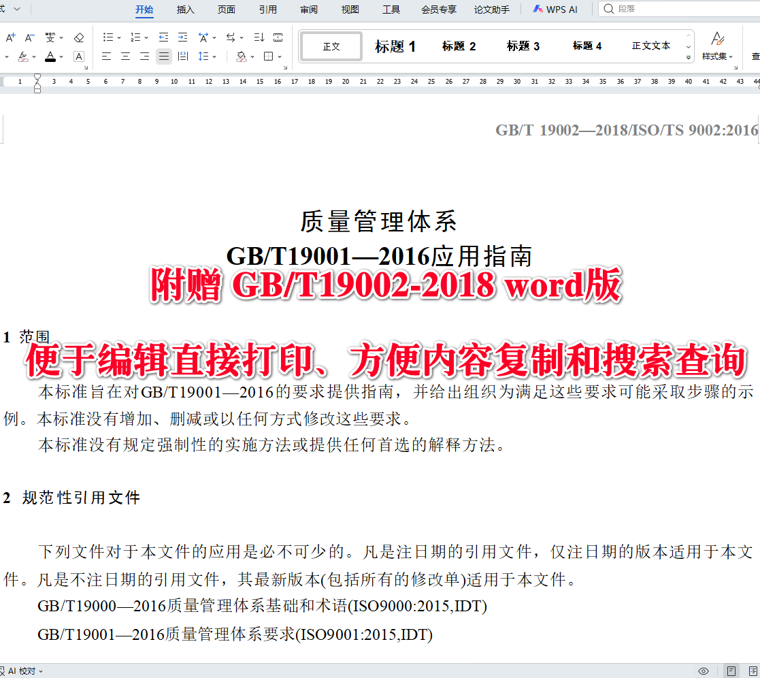Toggle eye protection mode icon
The width and height of the screenshot is (760, 678).
(x=704, y=671)
